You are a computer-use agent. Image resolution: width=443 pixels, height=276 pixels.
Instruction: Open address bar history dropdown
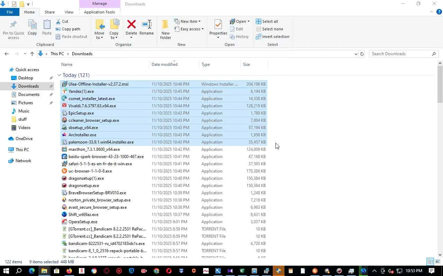[356, 54]
